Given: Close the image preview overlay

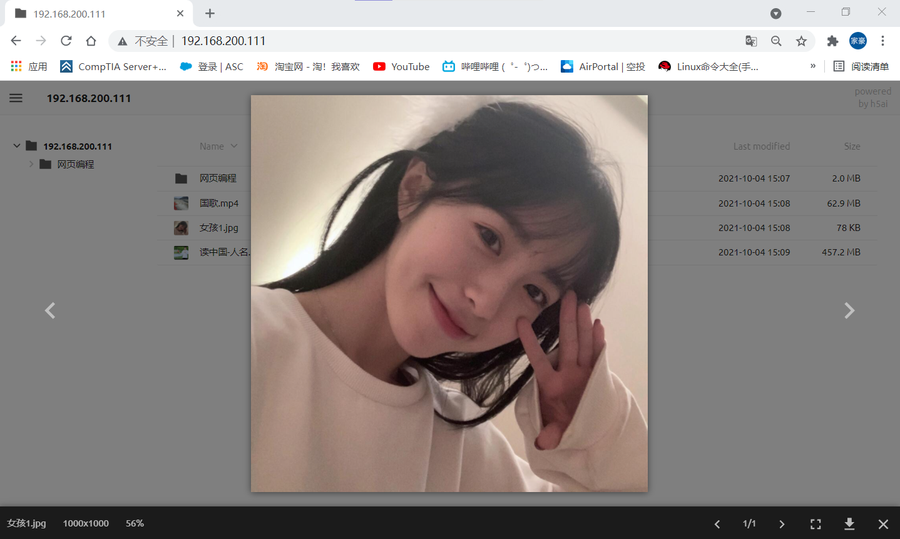Looking at the screenshot, I should [883, 524].
